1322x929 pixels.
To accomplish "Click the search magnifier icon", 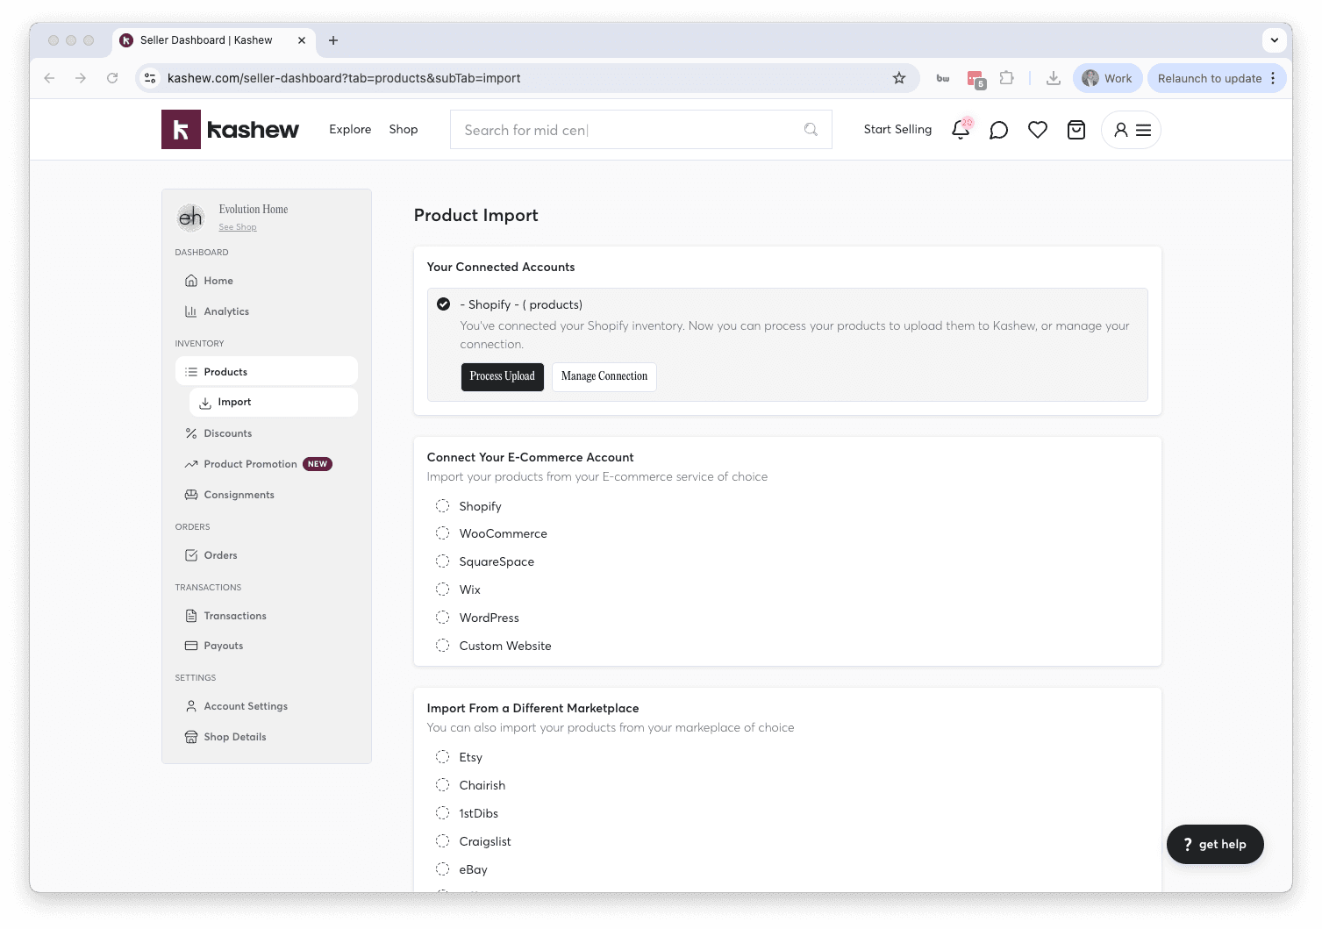I will pos(811,130).
